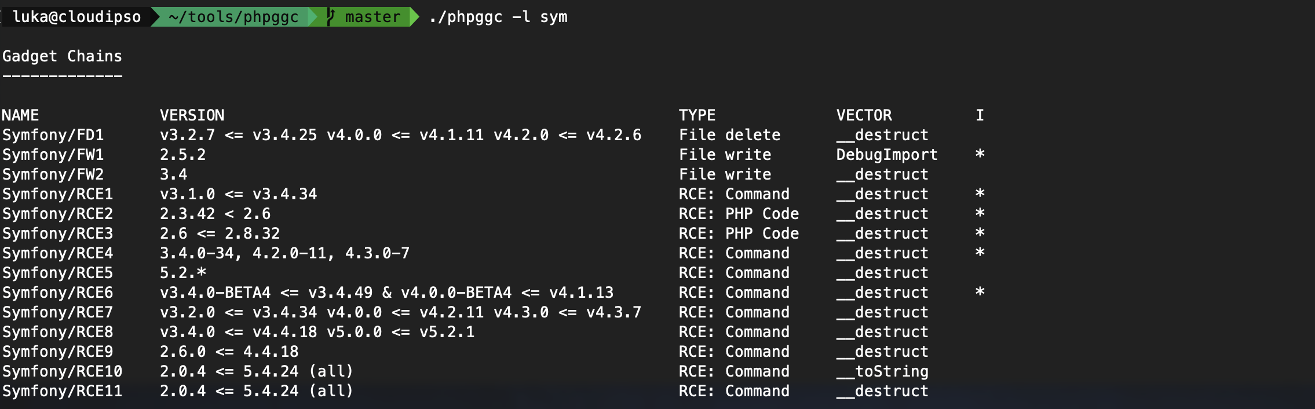Click the asterisk in the Symfony/FW1 row
1315x409 pixels.
(980, 154)
